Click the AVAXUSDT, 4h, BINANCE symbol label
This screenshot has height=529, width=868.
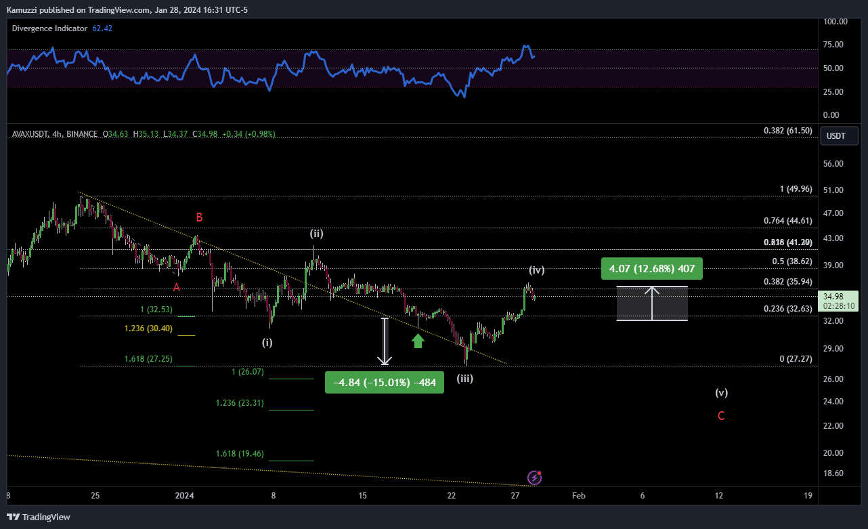(x=55, y=134)
